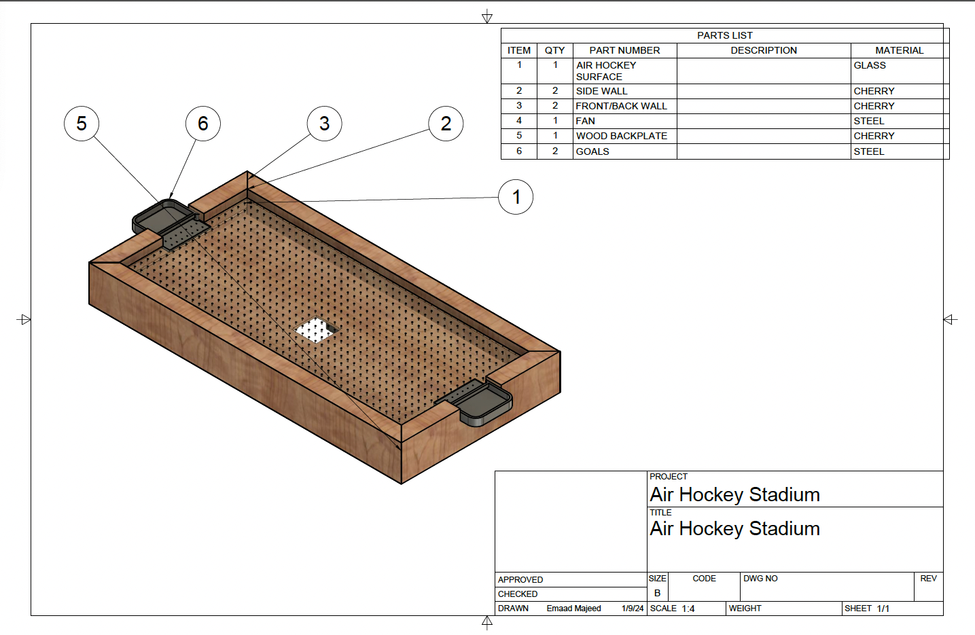The width and height of the screenshot is (975, 635).
Task: Click the GLASS material cell
Action: pos(900,71)
